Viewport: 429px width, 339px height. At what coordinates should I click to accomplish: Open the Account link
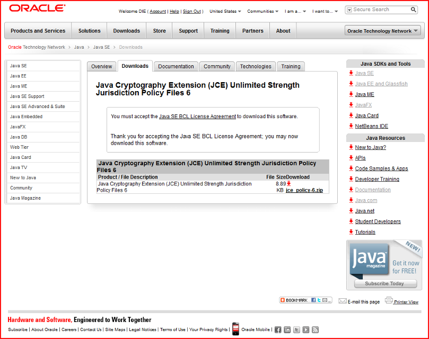click(157, 11)
